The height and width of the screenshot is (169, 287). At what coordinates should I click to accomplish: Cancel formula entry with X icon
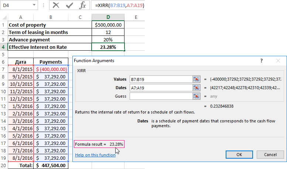[x=56, y=5]
